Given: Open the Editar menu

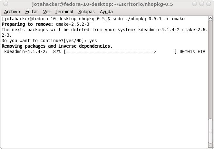Looking at the screenshot, I should point(32,12).
